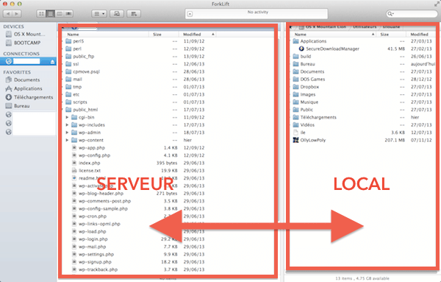Expand the wp-admin folder
This screenshot has height=282, width=441.
click(67, 133)
